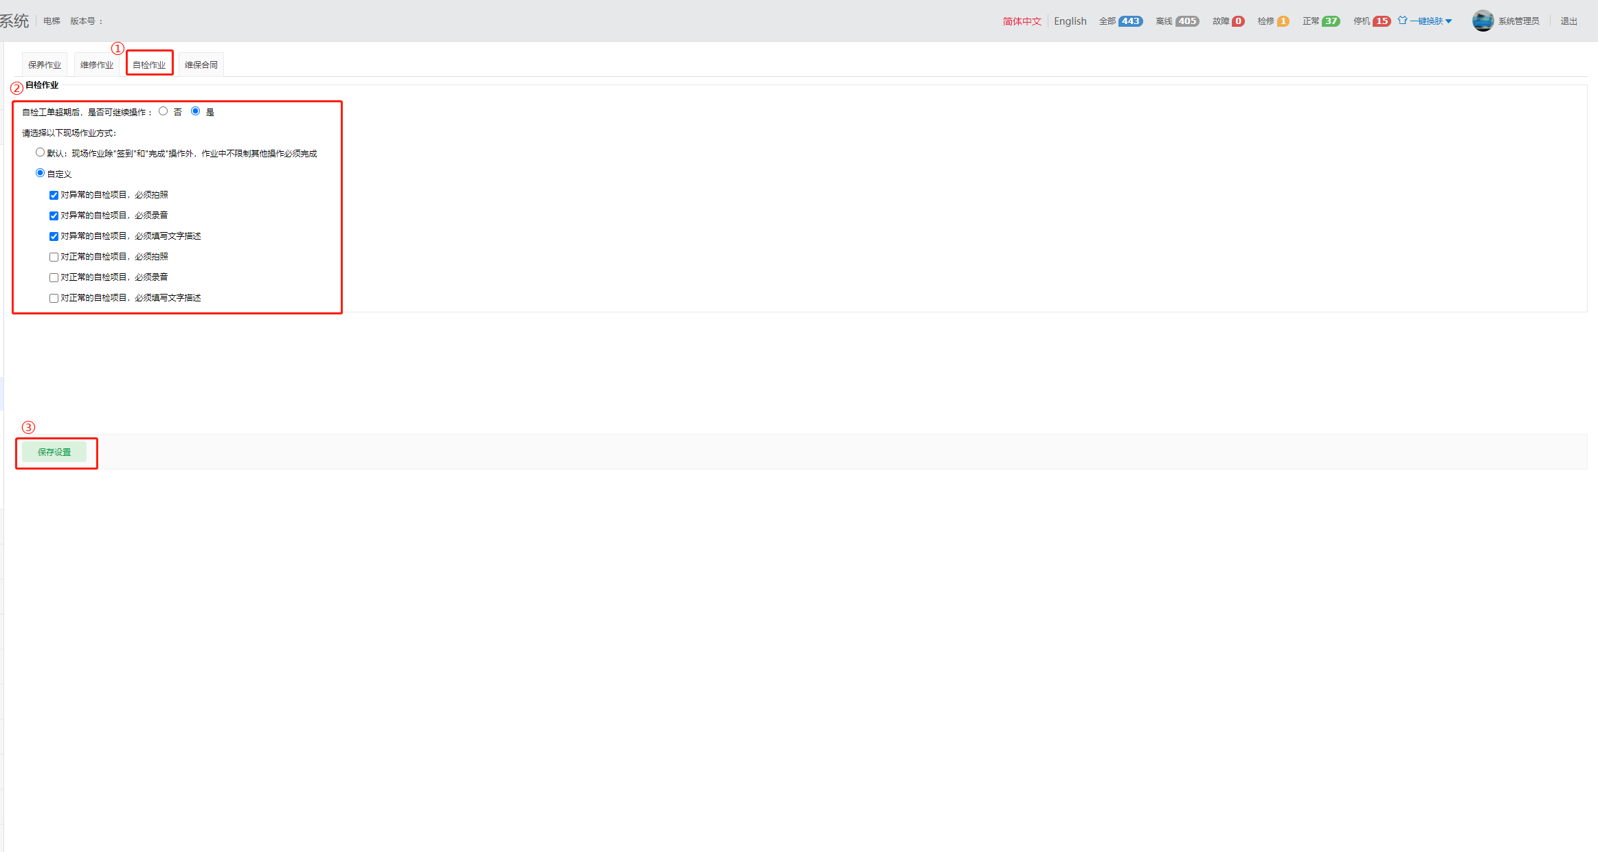Click the 退出 logout link

coord(1568,21)
